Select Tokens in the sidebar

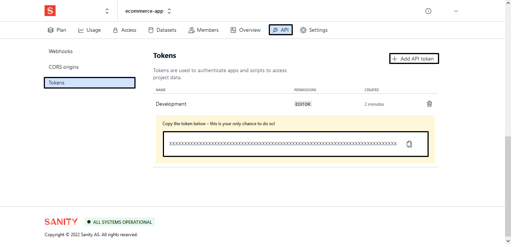pos(89,83)
